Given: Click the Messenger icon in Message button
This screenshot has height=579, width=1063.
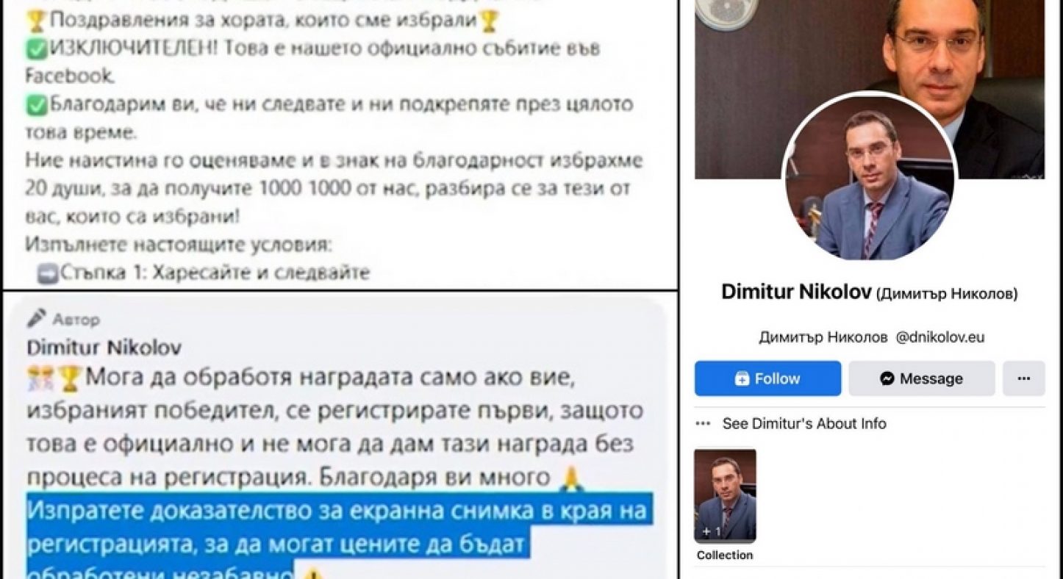Looking at the screenshot, I should pos(887,379).
